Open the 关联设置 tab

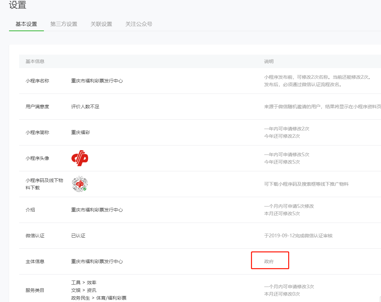point(101,24)
